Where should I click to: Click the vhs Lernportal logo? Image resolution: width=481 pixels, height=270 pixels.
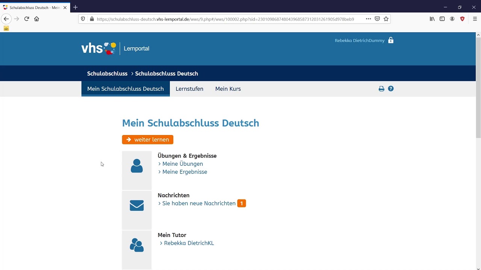(115, 48)
